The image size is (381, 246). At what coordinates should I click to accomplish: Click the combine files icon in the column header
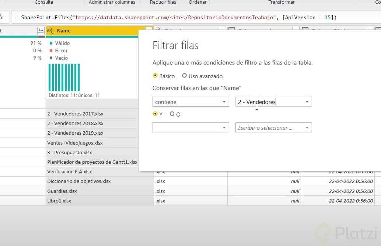click(41, 31)
